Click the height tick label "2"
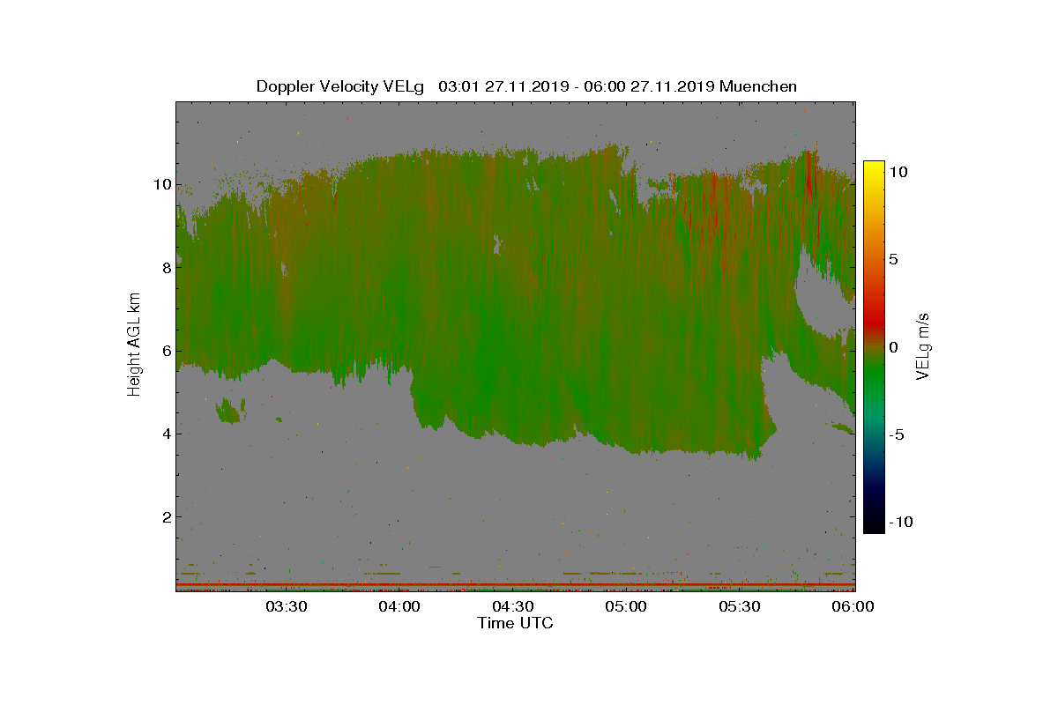This screenshot has height=705, width=1058. (x=165, y=516)
